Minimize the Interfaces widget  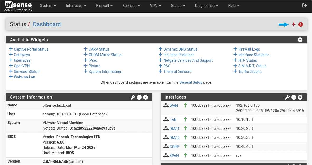tap(294, 97)
